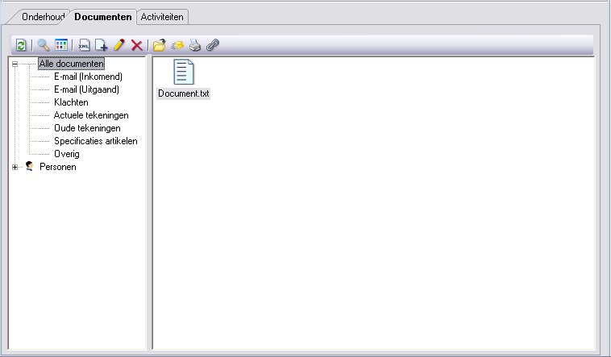The height and width of the screenshot is (357, 611).
Task: Click the XML document icon
Action: coord(84,45)
